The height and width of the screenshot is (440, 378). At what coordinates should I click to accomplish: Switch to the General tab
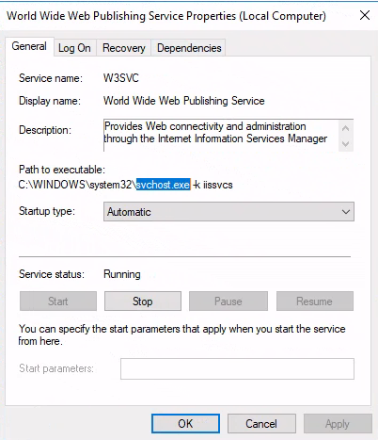click(x=29, y=46)
